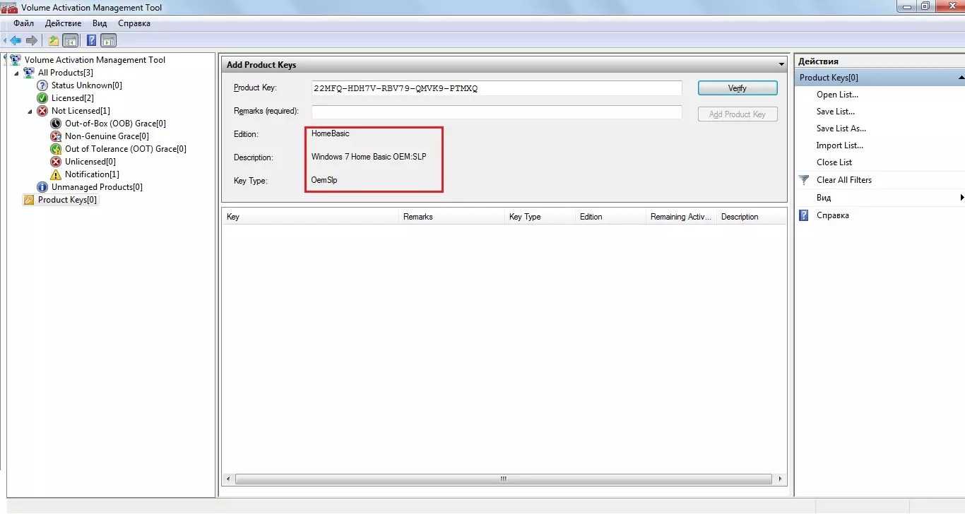Screen dimensions: 965x514
Task: Focus the Product Key input field
Action: point(497,88)
